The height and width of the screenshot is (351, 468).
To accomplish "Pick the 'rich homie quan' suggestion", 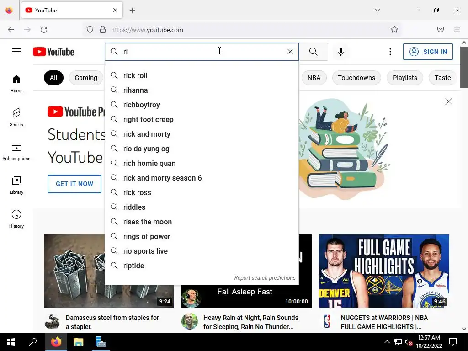I will [x=202, y=163].
